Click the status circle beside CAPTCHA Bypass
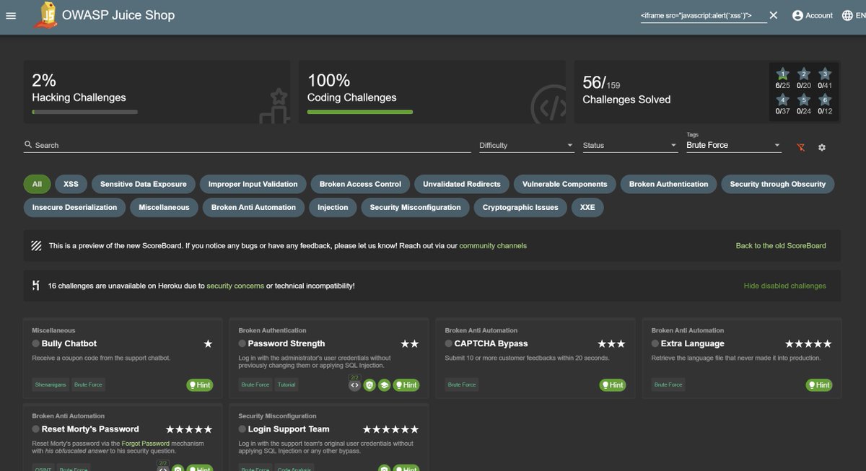Viewport: 866px width, 471px height. 449,344
